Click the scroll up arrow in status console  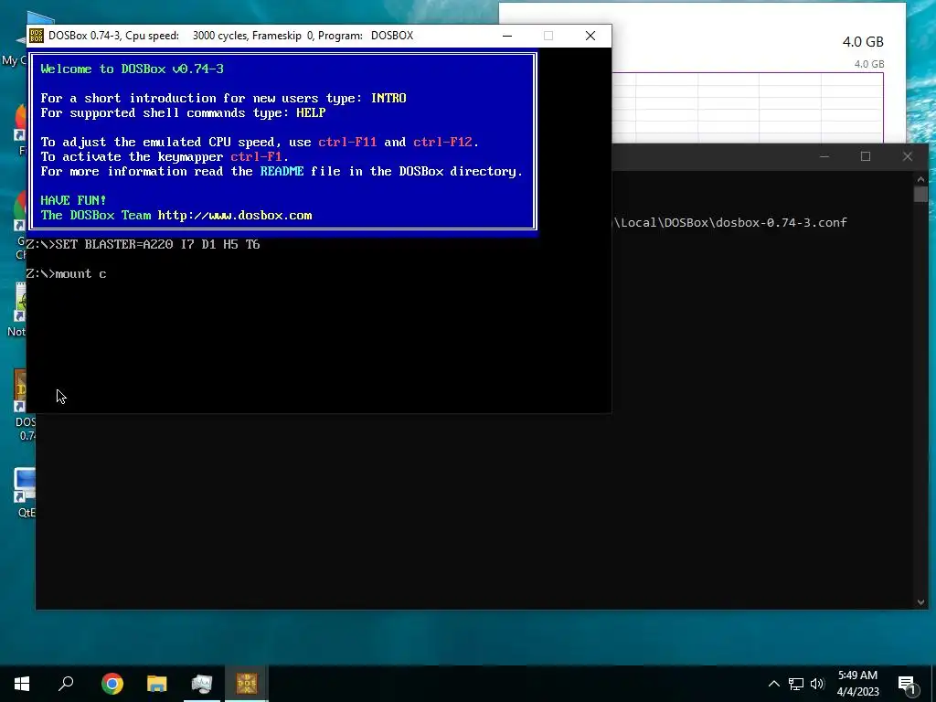pyautogui.click(x=920, y=178)
